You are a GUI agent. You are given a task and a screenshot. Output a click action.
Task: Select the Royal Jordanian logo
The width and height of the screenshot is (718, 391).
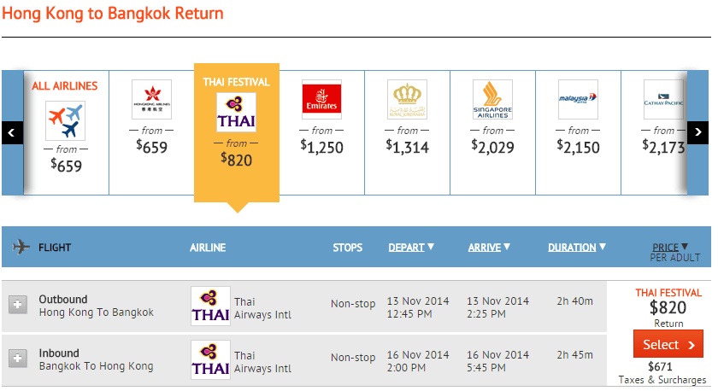[407, 100]
